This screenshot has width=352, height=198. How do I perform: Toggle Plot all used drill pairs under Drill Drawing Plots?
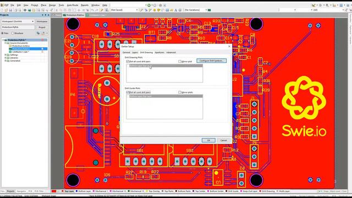[128, 61]
